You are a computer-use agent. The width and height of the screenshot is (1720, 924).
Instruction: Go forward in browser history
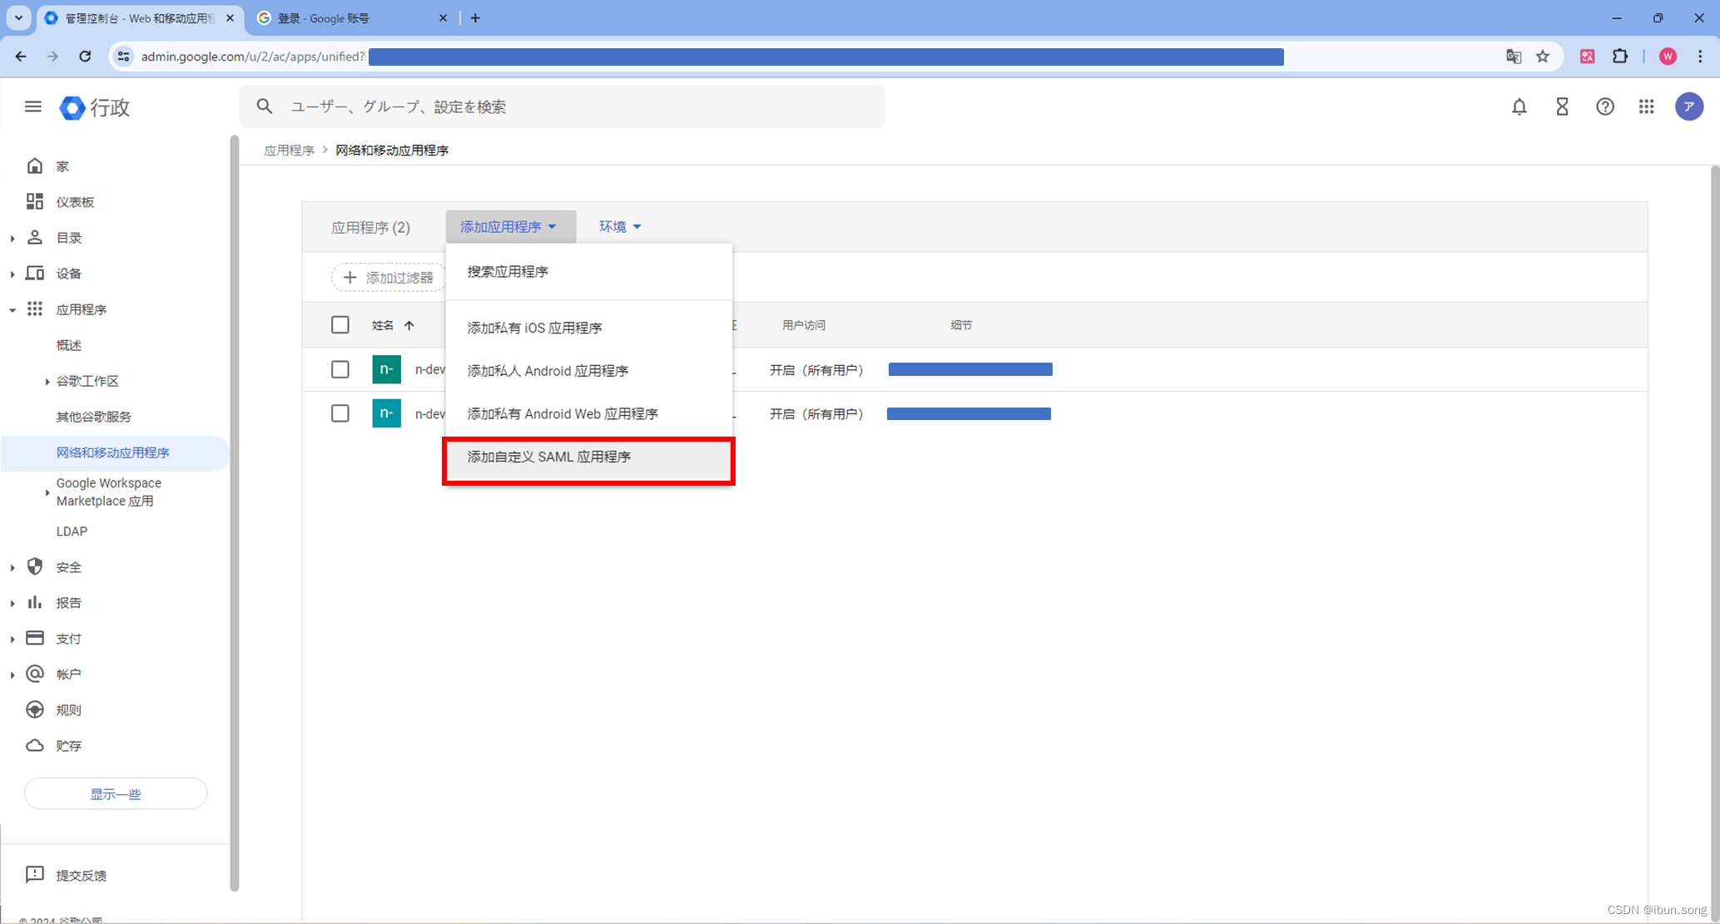click(x=52, y=57)
